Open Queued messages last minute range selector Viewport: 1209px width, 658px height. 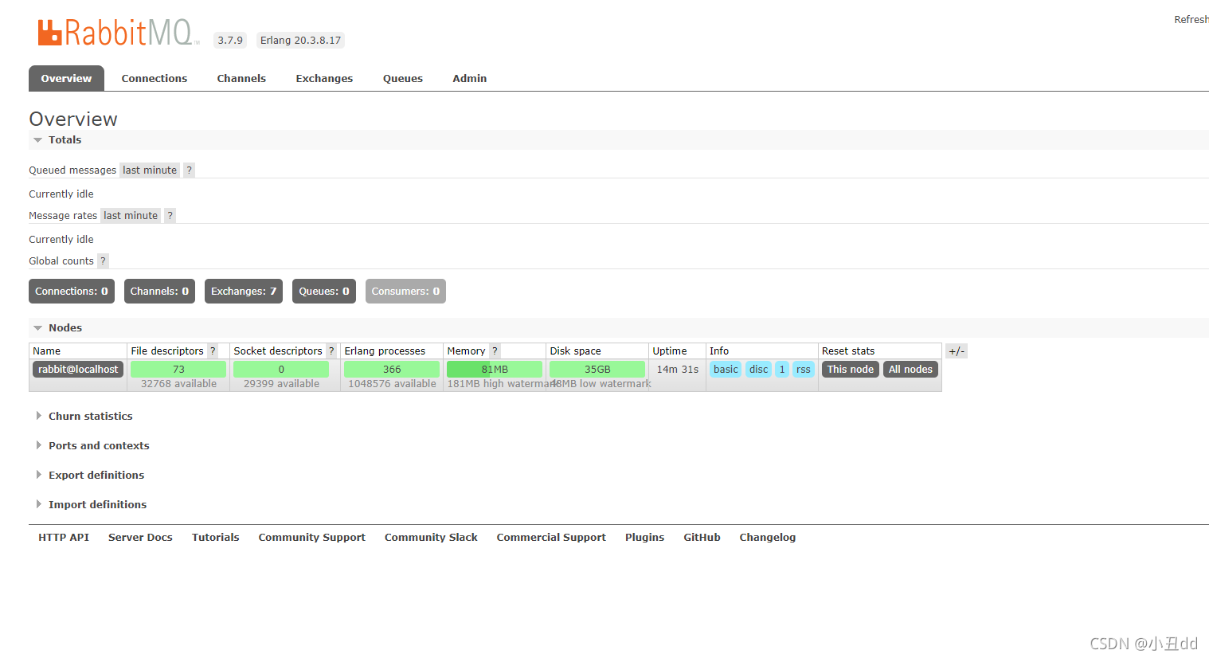[150, 170]
